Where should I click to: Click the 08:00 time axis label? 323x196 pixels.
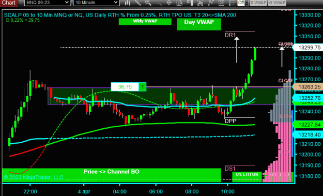[x=192, y=191]
